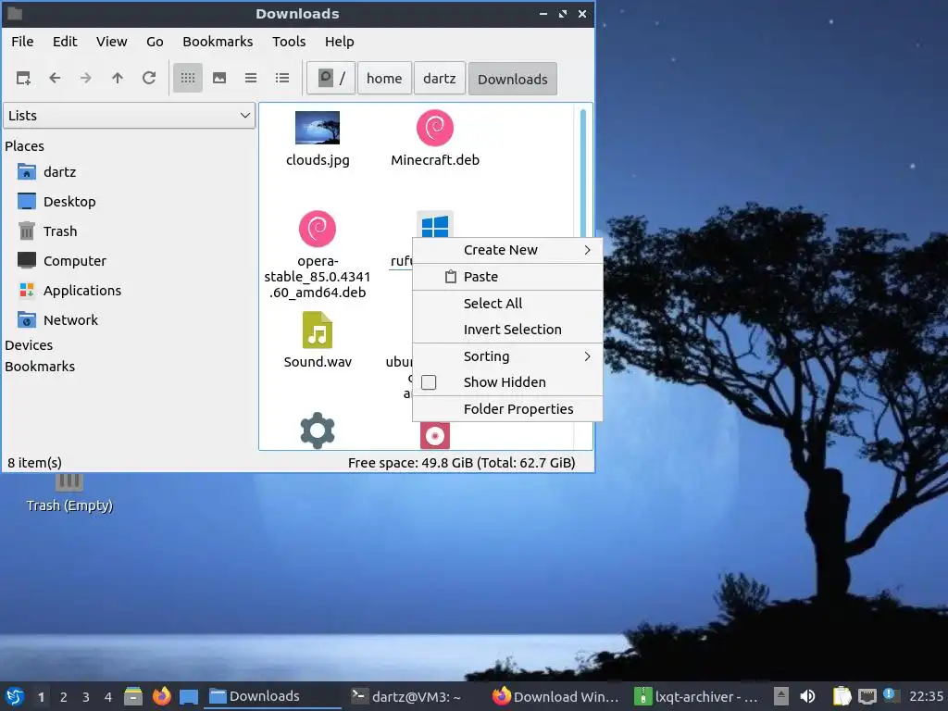The image size is (948, 711).
Task: Click show desktop panel icon
Action: (x=189, y=696)
